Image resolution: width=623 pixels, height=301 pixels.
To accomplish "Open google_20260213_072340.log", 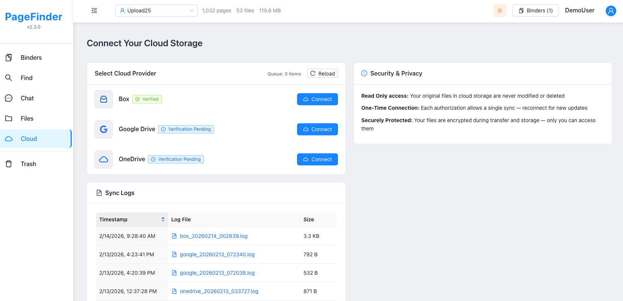I will coord(217,254).
